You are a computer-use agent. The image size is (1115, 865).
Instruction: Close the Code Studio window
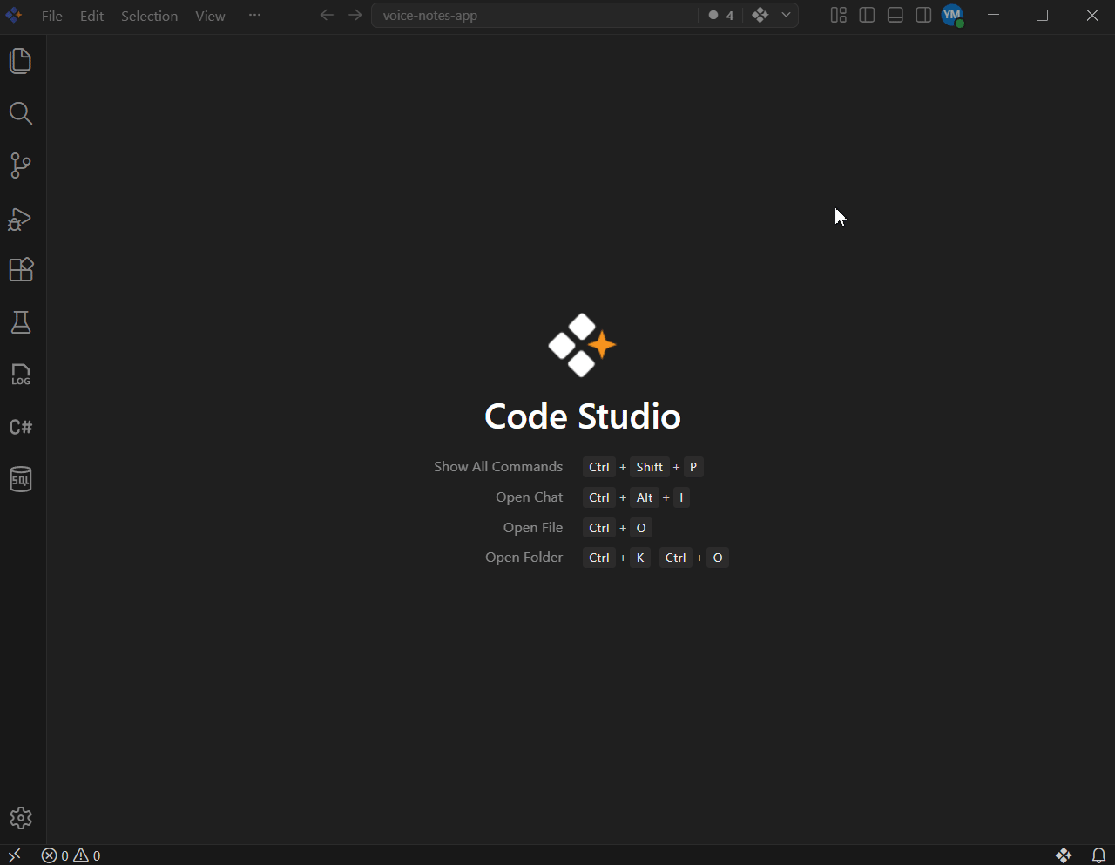[1092, 15]
